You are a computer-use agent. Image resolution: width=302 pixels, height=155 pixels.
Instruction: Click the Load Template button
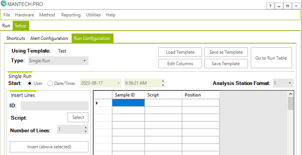click(x=180, y=52)
